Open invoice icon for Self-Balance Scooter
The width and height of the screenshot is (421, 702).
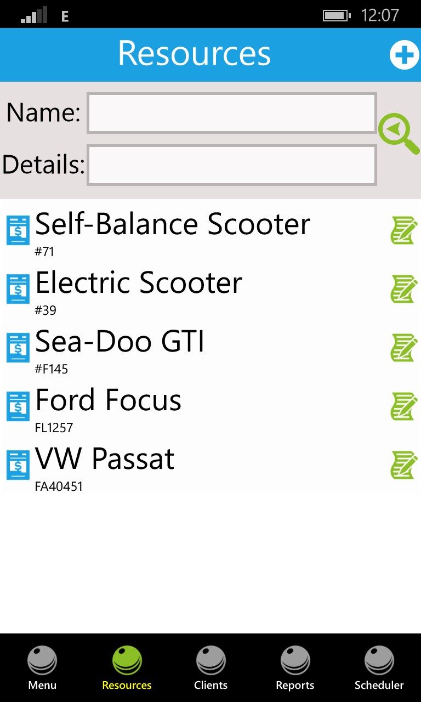click(18, 230)
